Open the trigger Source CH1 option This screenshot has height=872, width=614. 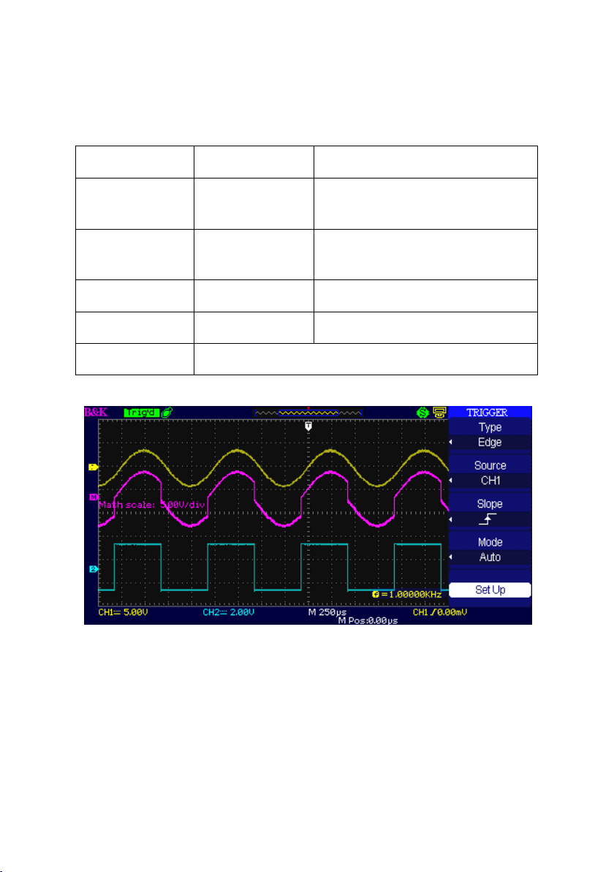[490, 473]
